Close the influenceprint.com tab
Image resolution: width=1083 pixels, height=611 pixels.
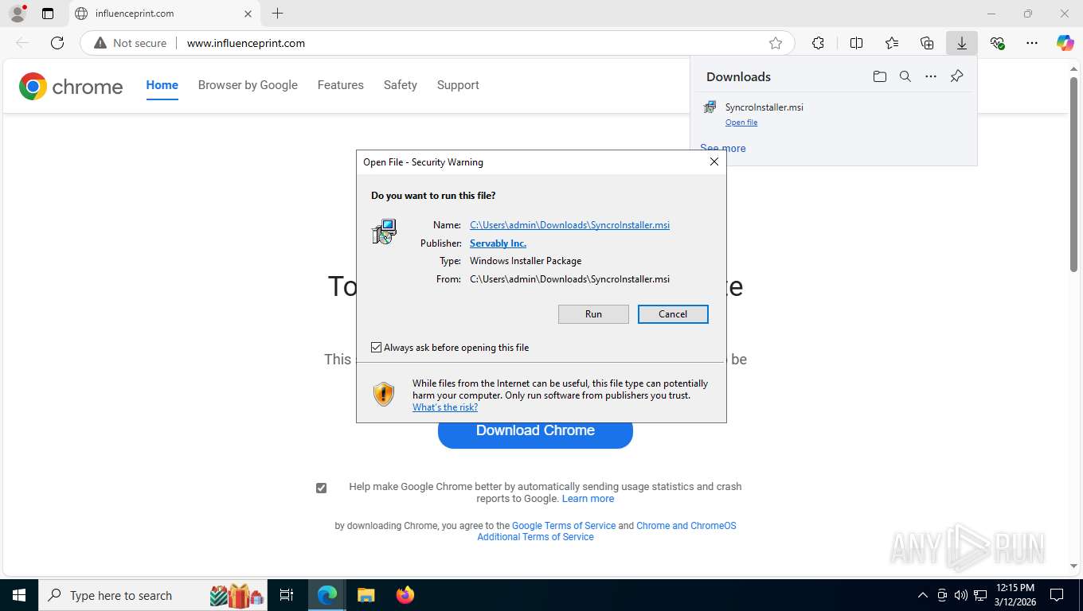coord(248,14)
